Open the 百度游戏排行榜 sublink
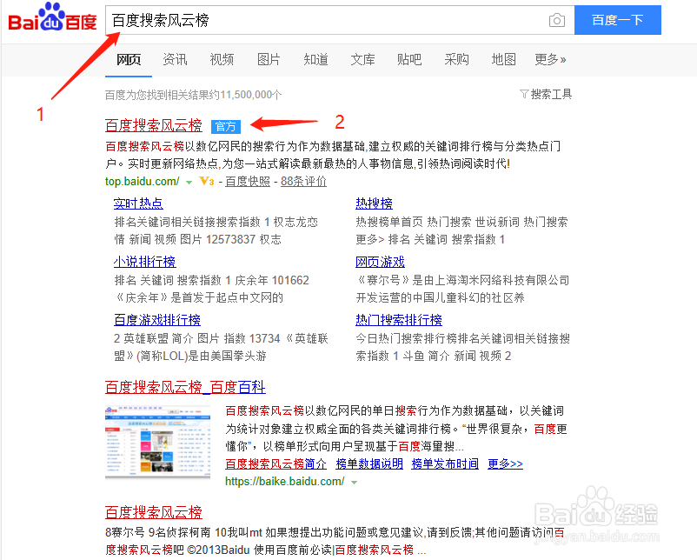The image size is (697, 560). pyautogui.click(x=157, y=320)
